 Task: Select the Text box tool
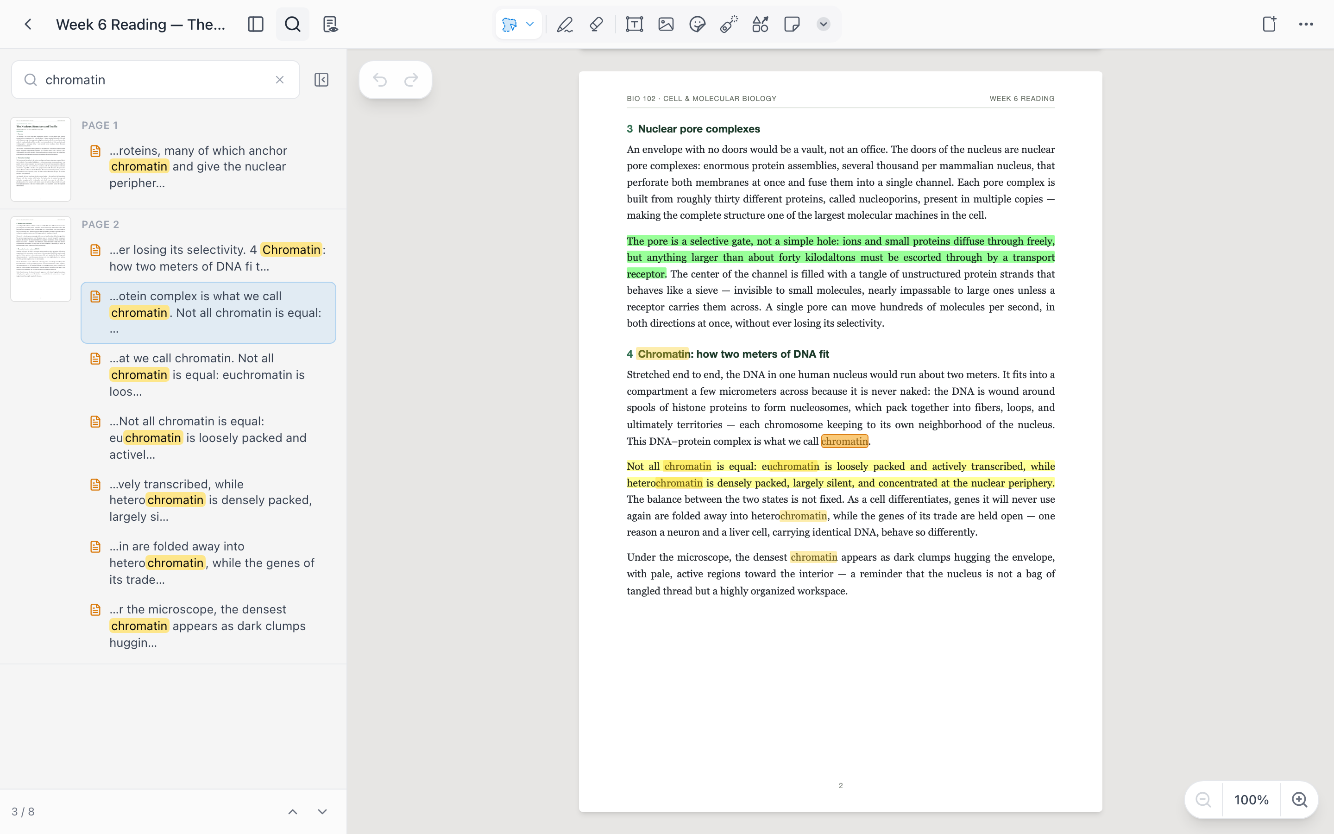click(x=635, y=24)
